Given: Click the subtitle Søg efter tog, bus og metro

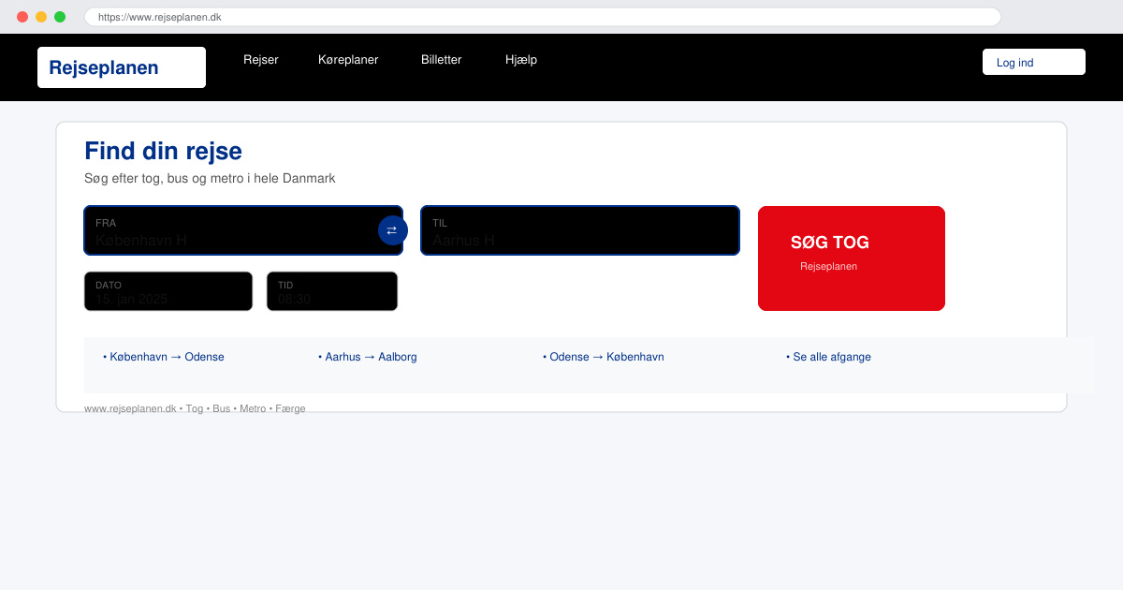Looking at the screenshot, I should point(210,178).
